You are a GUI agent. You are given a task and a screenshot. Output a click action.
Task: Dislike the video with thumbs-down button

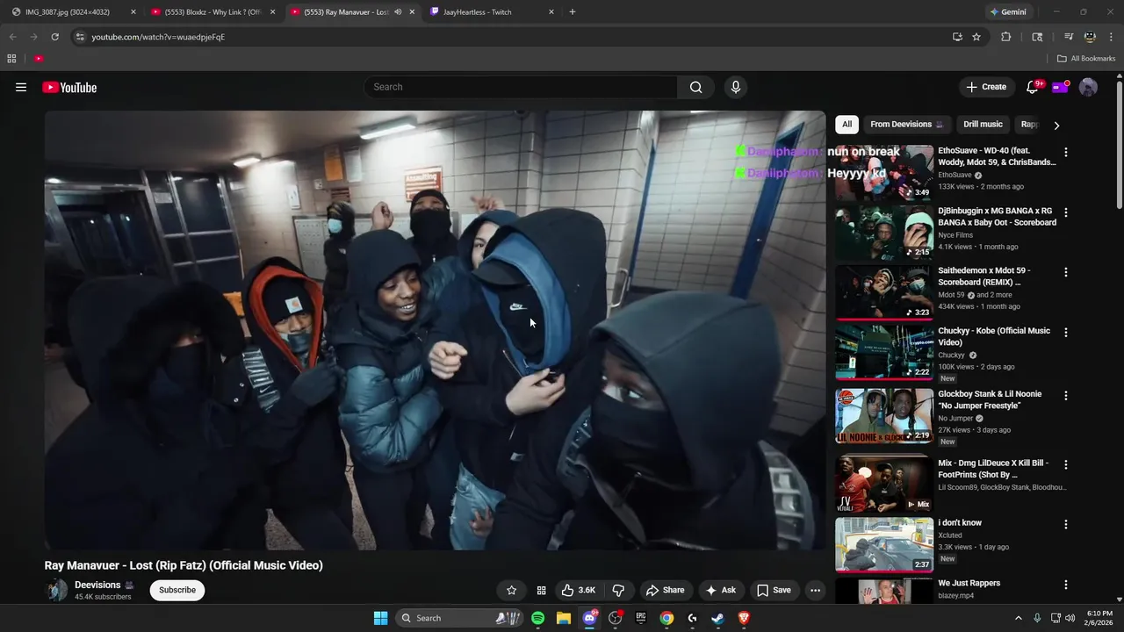click(618, 590)
